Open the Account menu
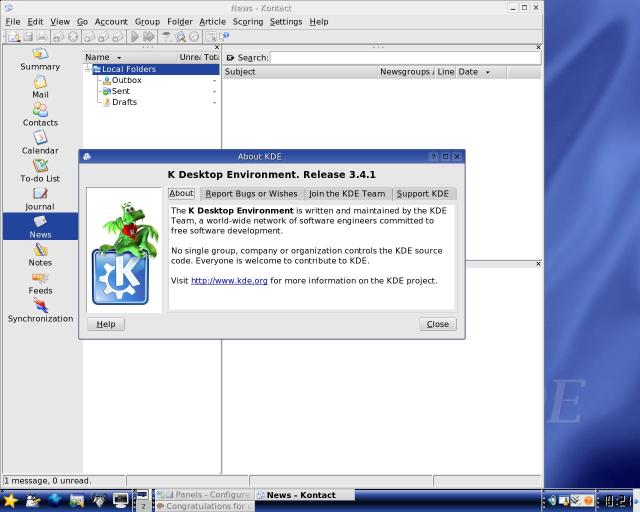Viewport: 640px width, 512px height. tap(111, 21)
